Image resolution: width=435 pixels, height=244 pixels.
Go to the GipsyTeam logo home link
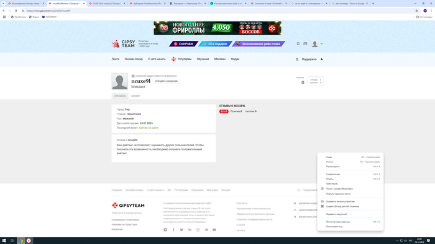coord(124,44)
